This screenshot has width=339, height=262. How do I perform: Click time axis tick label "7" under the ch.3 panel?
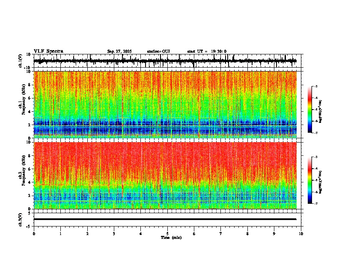(x=221, y=234)
